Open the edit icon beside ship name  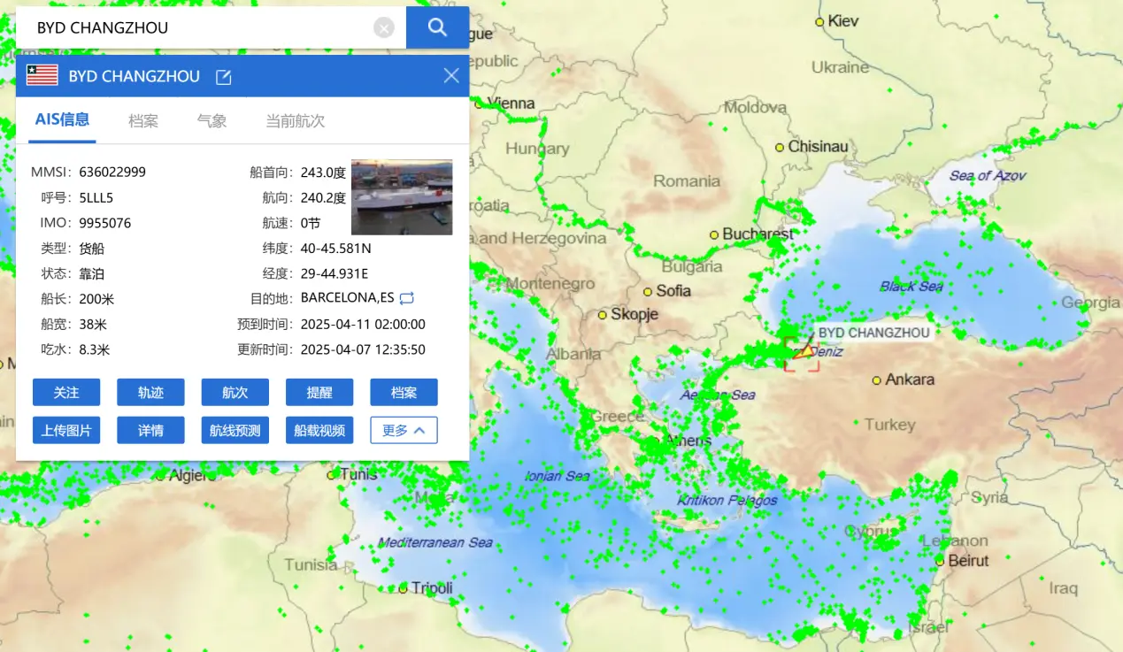224,77
